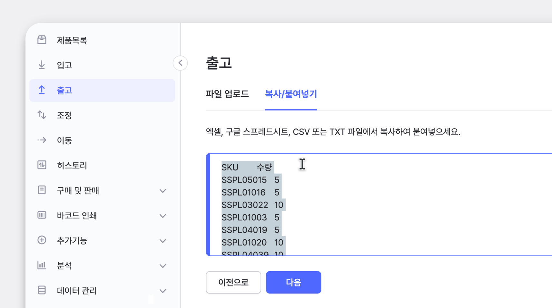Click the 출고 outbound upload icon
The height and width of the screenshot is (308, 552).
tap(42, 90)
